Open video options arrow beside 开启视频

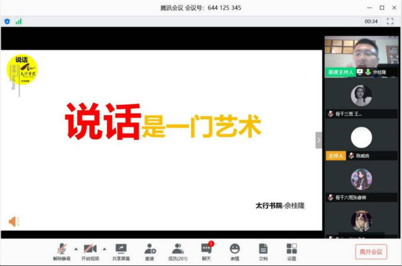pyautogui.click(x=104, y=249)
